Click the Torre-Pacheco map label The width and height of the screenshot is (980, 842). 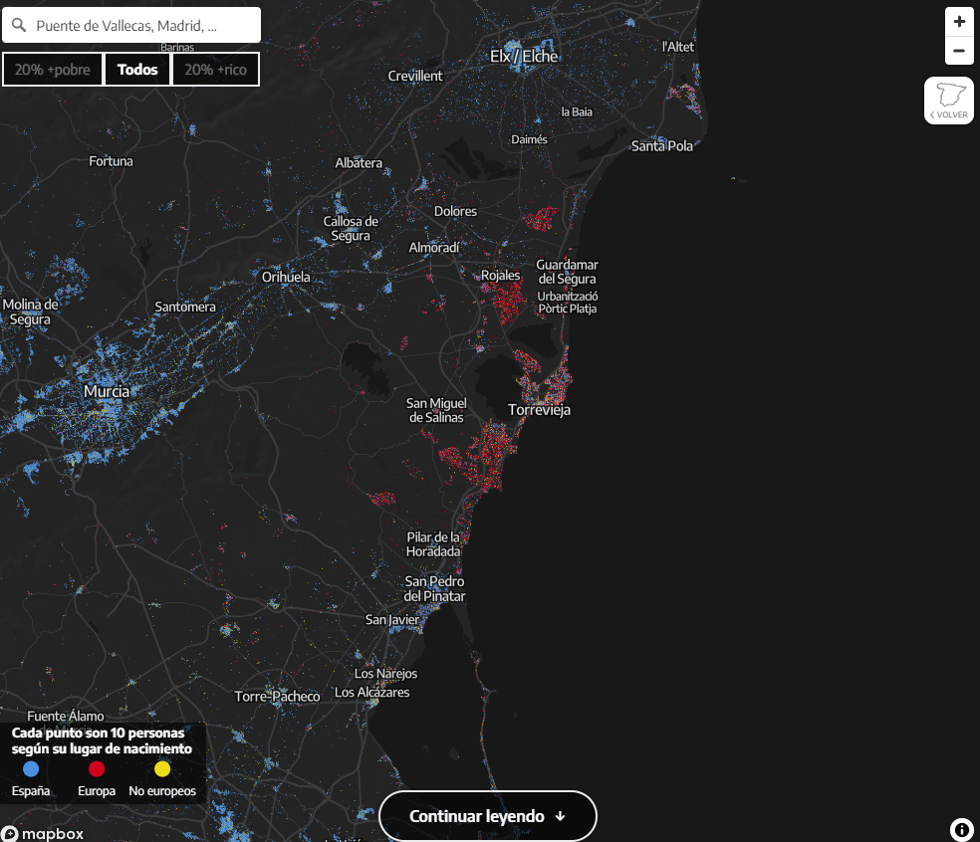(277, 697)
